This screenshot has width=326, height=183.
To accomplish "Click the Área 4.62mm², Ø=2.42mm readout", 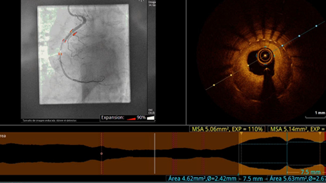I will point(202,178).
